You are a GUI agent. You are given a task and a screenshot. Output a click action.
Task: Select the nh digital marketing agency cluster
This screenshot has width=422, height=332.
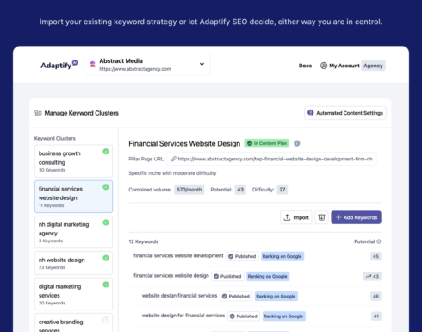click(73, 232)
